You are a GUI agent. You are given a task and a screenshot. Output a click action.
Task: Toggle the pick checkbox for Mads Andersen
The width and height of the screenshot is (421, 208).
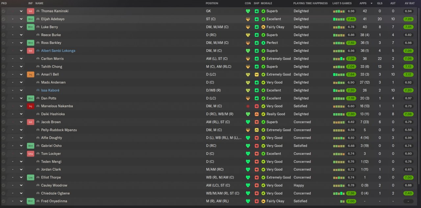tap(3, 82)
